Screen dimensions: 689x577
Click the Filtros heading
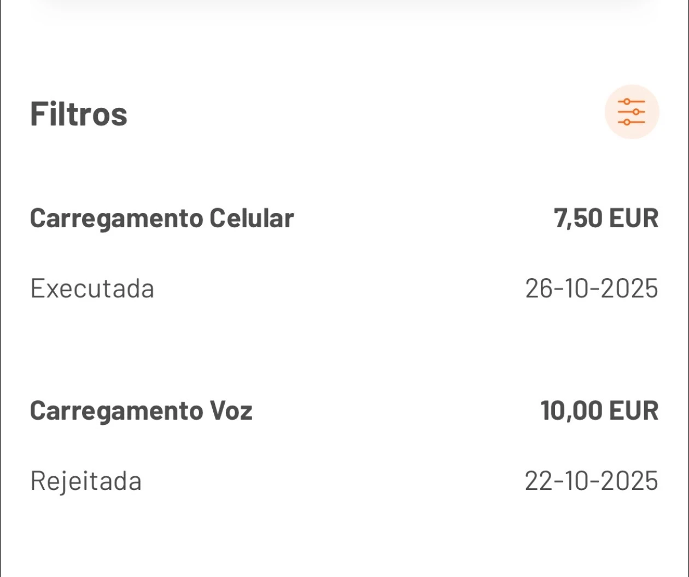79,114
